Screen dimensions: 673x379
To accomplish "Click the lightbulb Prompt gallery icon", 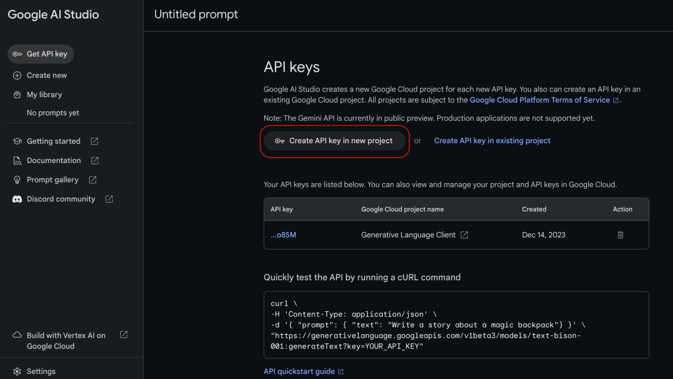I will point(17,180).
